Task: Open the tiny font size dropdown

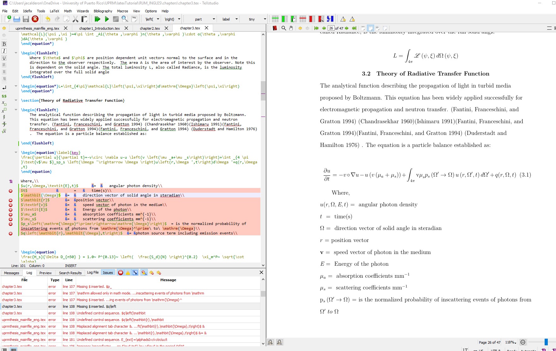Action: [265, 19]
